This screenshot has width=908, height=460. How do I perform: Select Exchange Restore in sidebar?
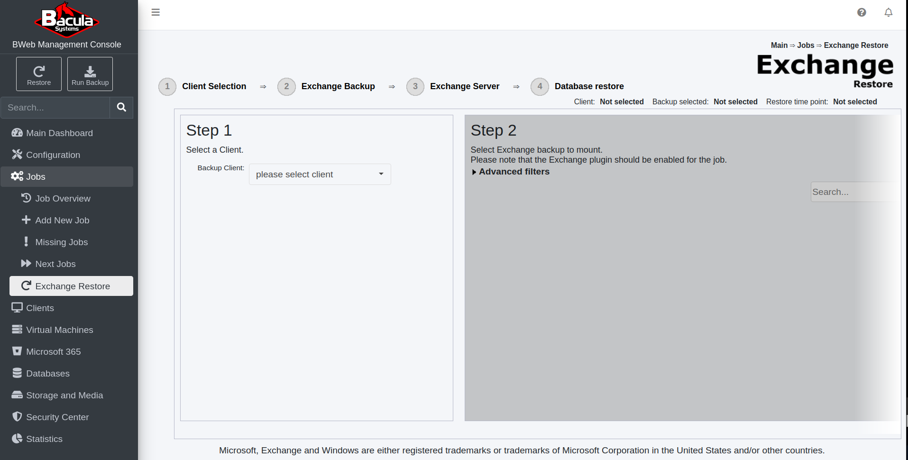pos(71,286)
